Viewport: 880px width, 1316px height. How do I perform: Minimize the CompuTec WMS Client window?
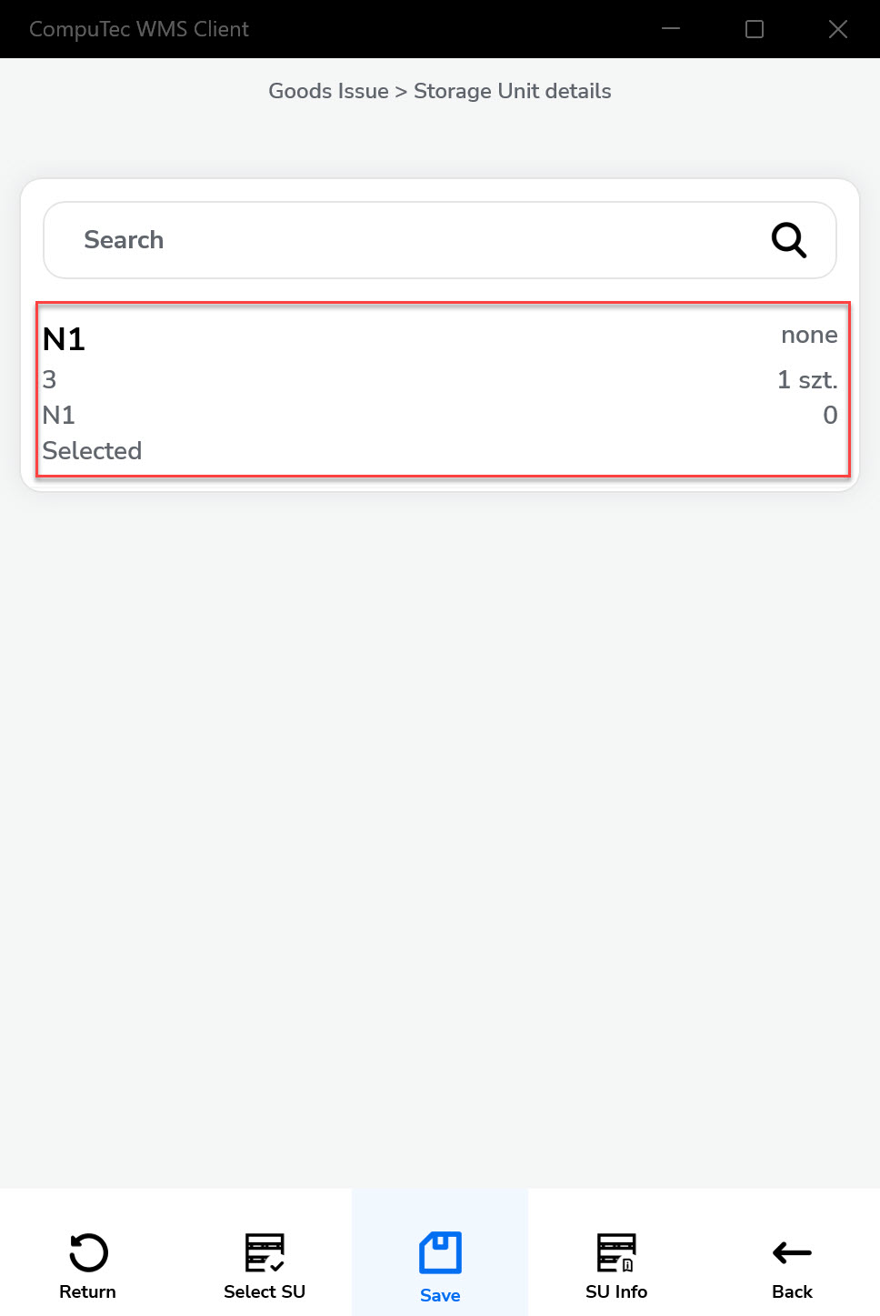pos(671,29)
